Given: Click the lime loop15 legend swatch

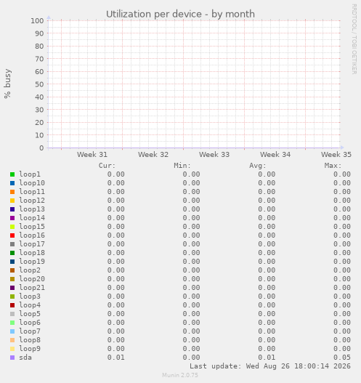Looking at the screenshot, I should pos(12,227).
